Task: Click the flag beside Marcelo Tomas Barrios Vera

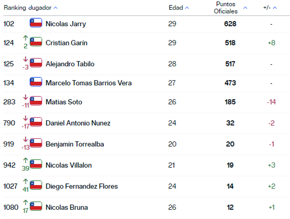Action: pyautogui.click(x=36, y=82)
